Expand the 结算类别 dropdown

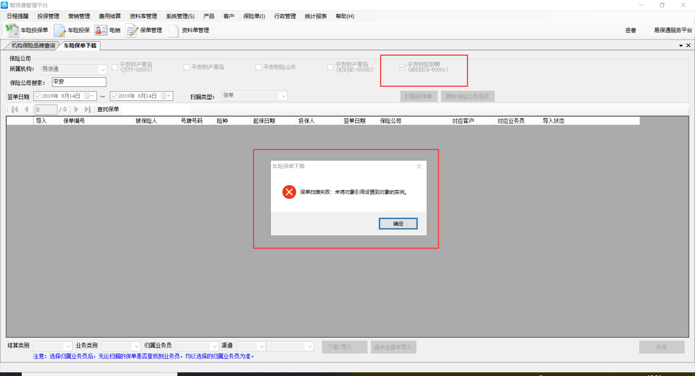click(68, 346)
